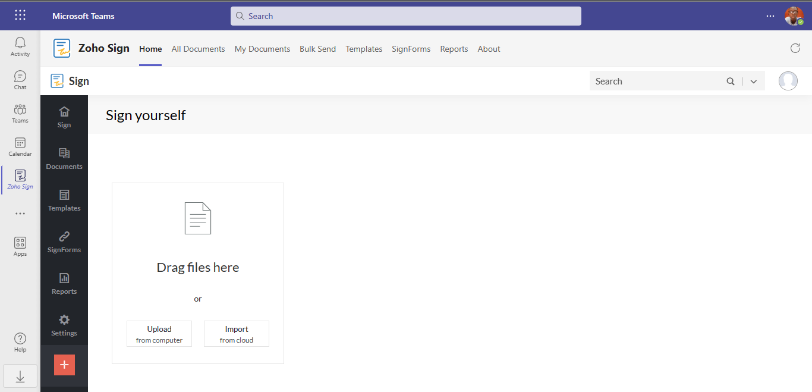
Task: Open Teams Help
Action: pyautogui.click(x=20, y=342)
